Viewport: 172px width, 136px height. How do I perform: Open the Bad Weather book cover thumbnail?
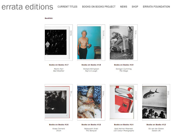(x=59, y=42)
